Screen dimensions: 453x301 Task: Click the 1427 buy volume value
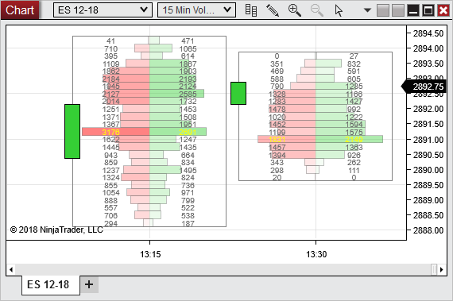[354, 102]
